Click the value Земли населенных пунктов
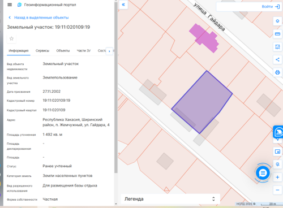283x208 pixels. point(67,176)
